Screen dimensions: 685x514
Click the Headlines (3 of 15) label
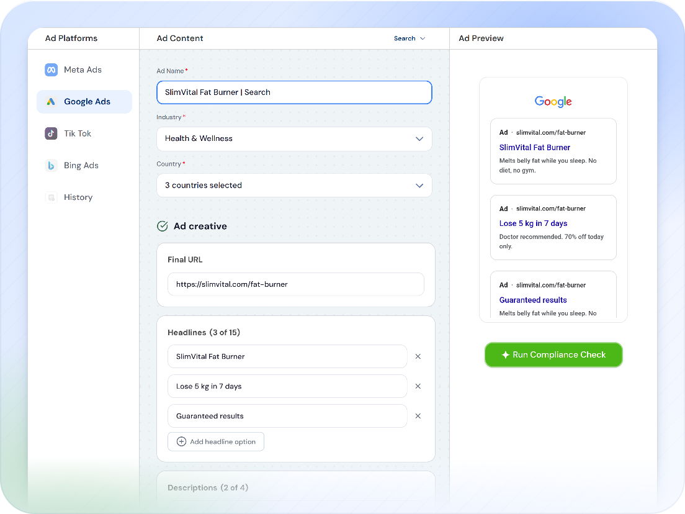[x=204, y=333]
